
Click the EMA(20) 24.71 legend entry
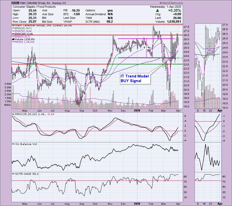point(22,28)
